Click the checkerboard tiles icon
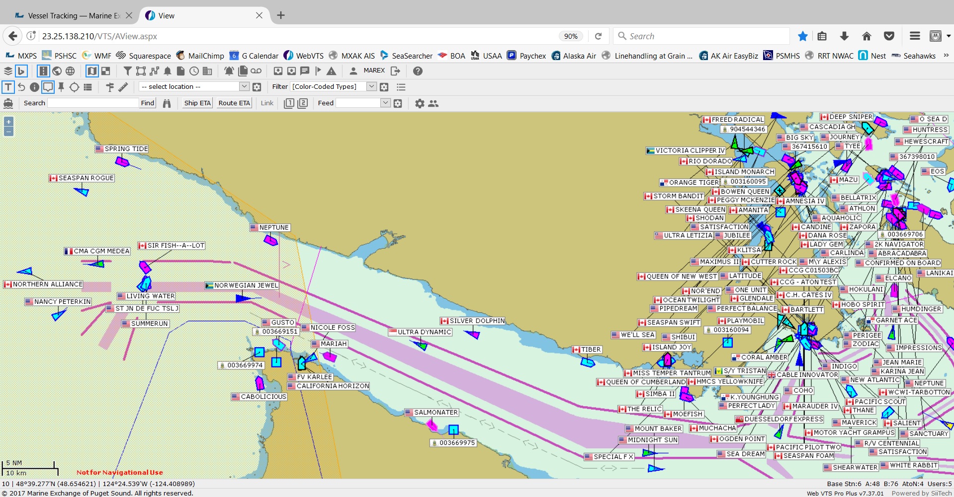This screenshot has height=497, width=954. pos(105,71)
